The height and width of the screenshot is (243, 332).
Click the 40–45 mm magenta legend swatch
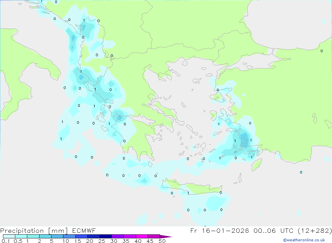coord(142,236)
